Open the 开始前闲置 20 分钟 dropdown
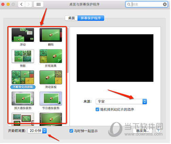 click(x=37, y=131)
